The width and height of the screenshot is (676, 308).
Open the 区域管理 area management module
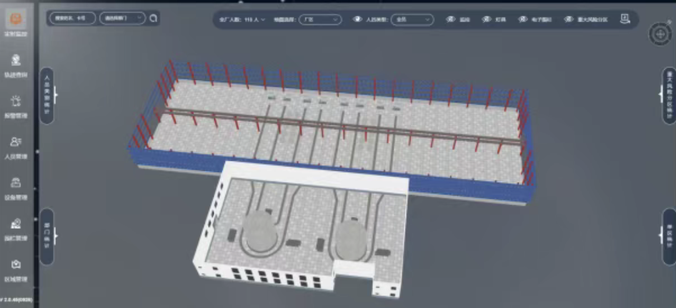16,270
